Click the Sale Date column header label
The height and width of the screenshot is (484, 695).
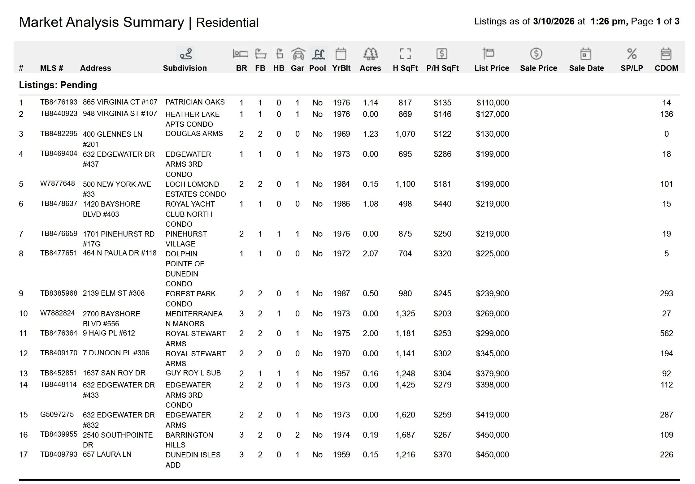(586, 68)
